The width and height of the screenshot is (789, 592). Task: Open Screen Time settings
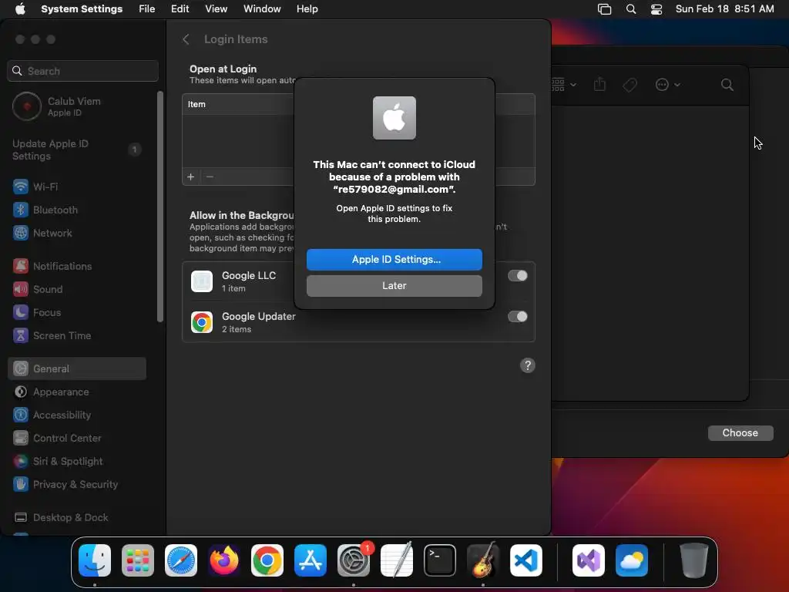(x=76, y=336)
